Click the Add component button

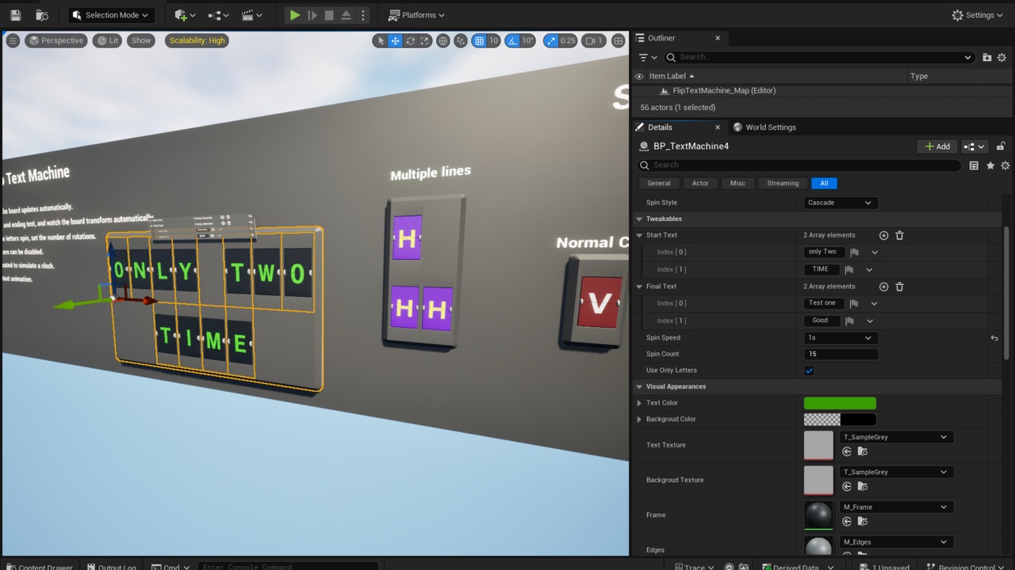pos(937,146)
